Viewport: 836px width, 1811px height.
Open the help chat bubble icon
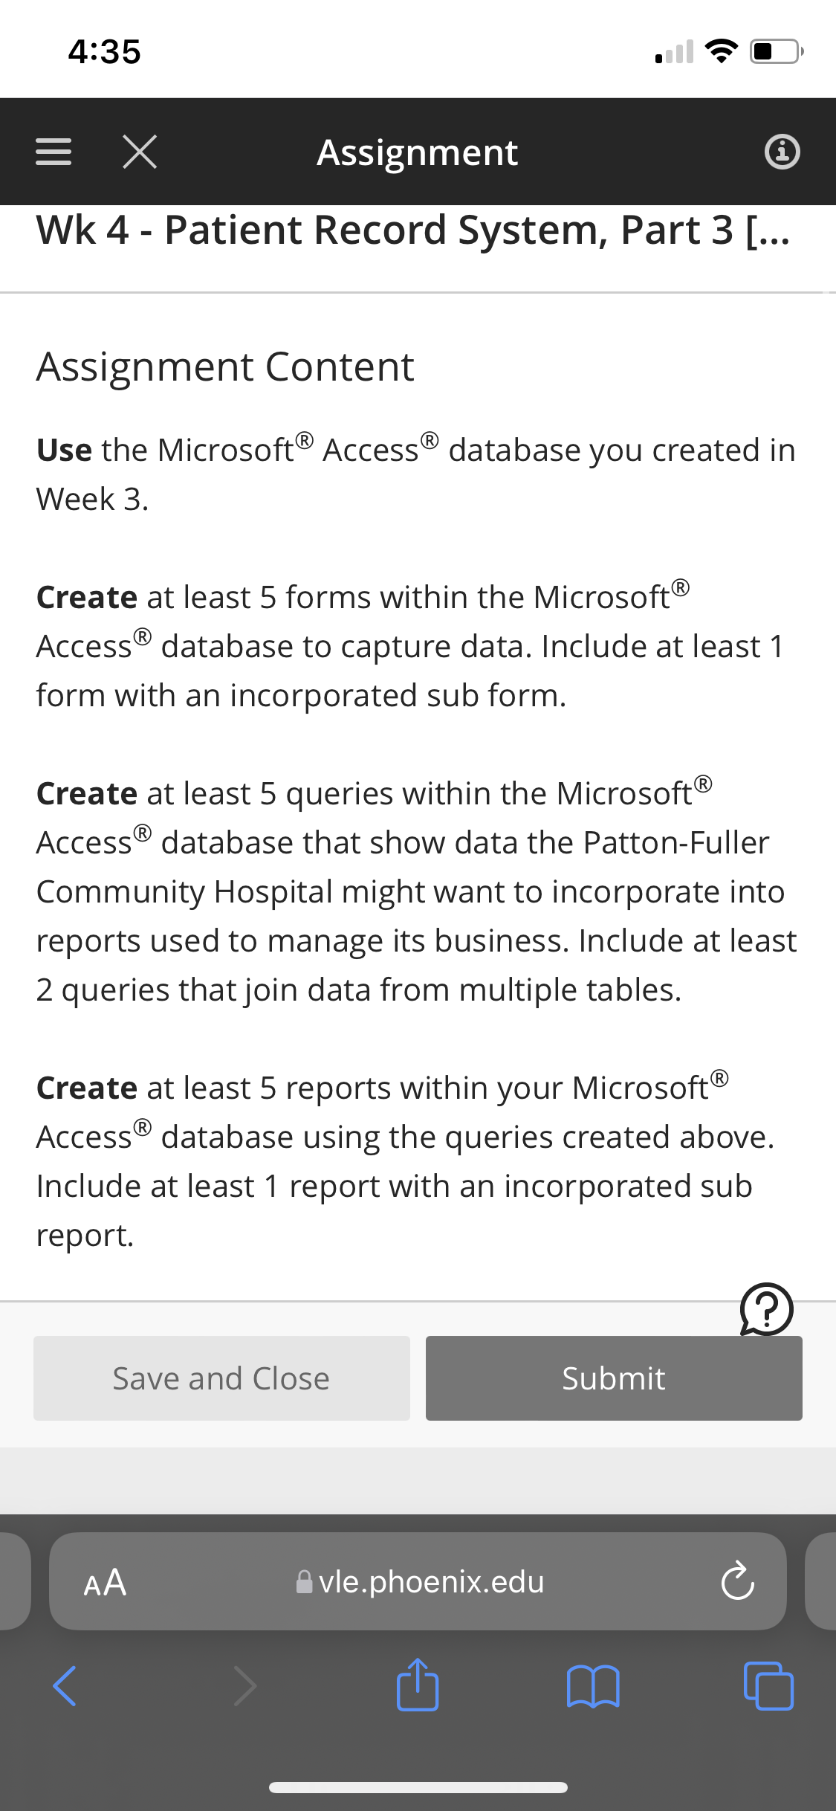[x=766, y=1309]
